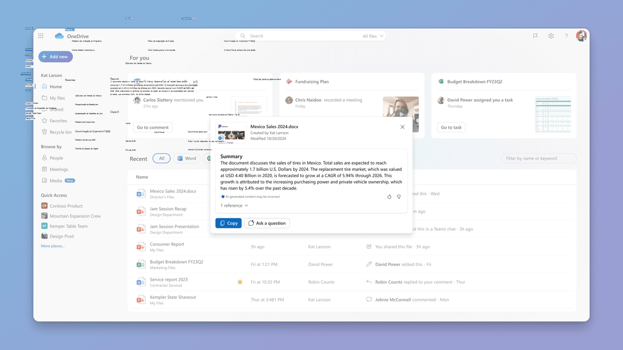Give the AI summary a thumbs down

click(x=399, y=196)
